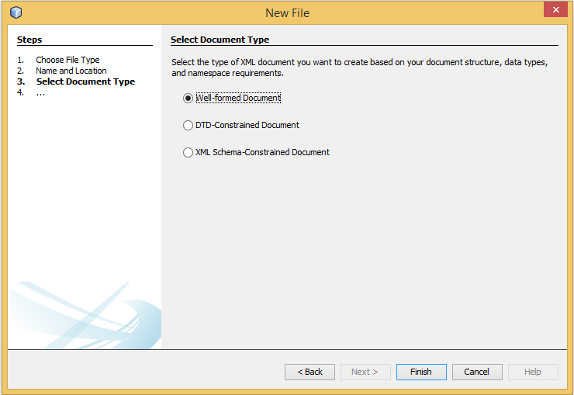Click the bold step 3 Select Document Type
The height and width of the screenshot is (395, 574).
(85, 81)
